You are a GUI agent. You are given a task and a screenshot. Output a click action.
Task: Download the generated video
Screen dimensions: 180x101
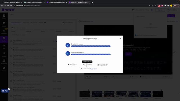click(72, 65)
